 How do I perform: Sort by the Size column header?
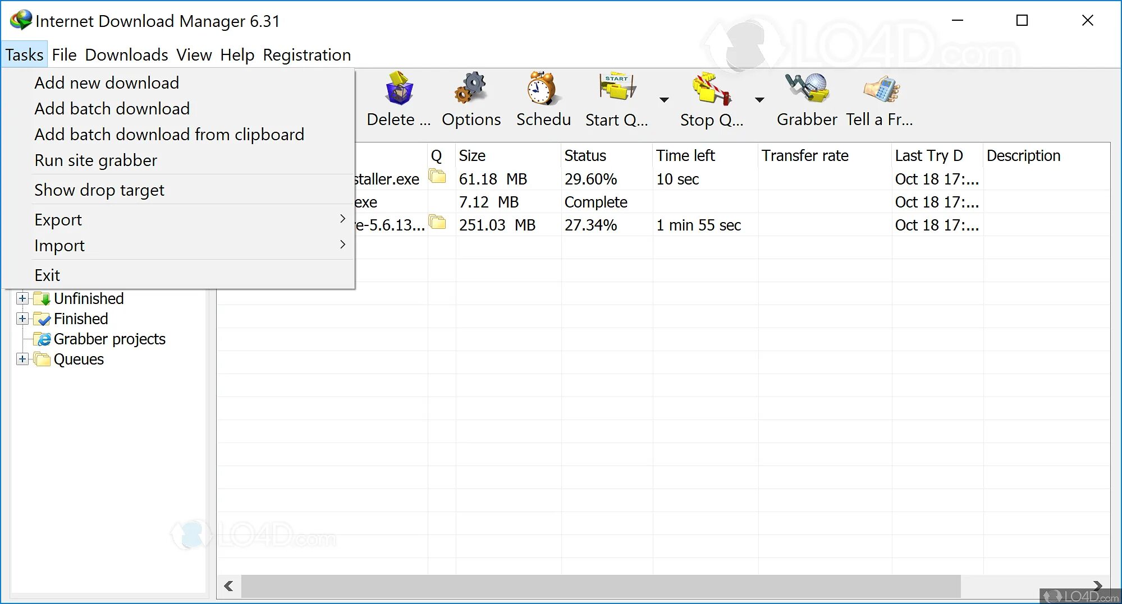(x=508, y=155)
